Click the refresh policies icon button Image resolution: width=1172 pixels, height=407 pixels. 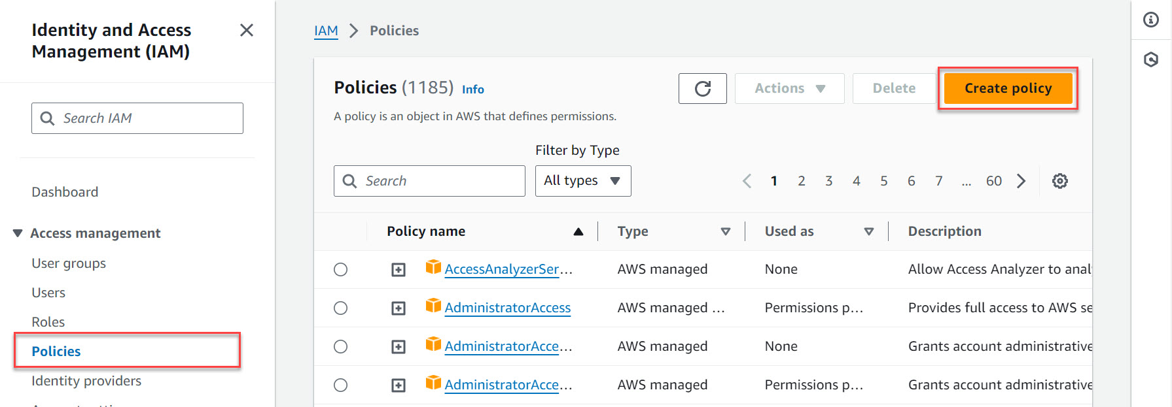702,89
